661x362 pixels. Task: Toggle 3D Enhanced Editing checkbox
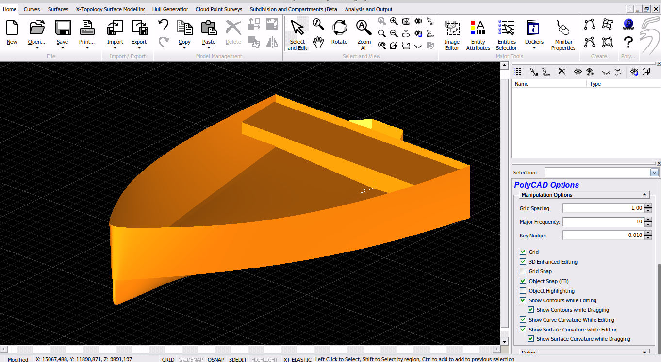[x=523, y=262]
